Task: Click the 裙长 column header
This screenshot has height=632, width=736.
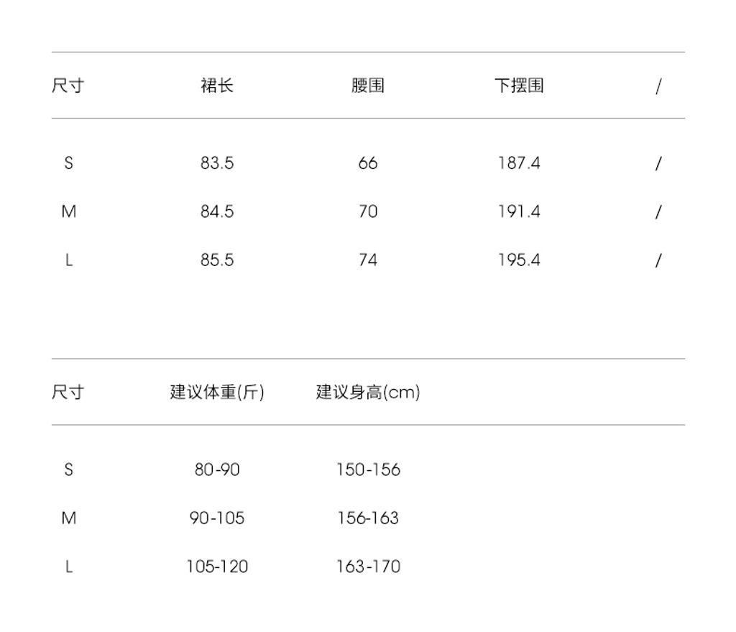Action: [x=217, y=86]
